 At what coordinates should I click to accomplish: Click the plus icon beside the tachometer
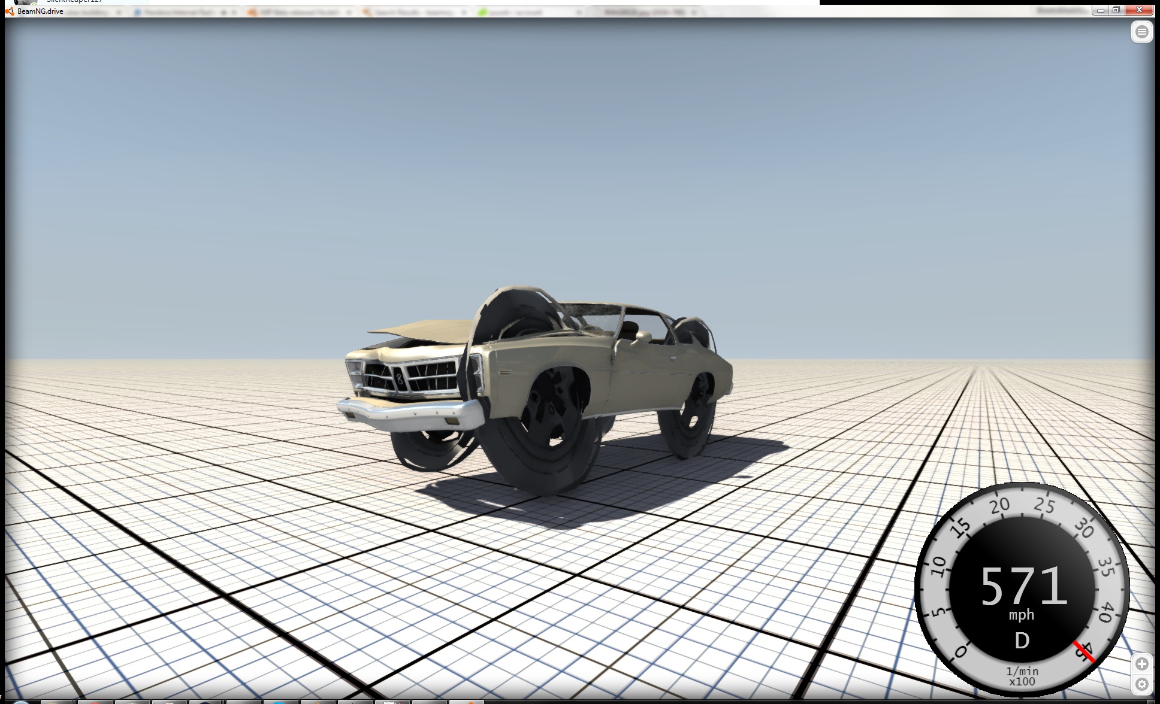click(1142, 664)
